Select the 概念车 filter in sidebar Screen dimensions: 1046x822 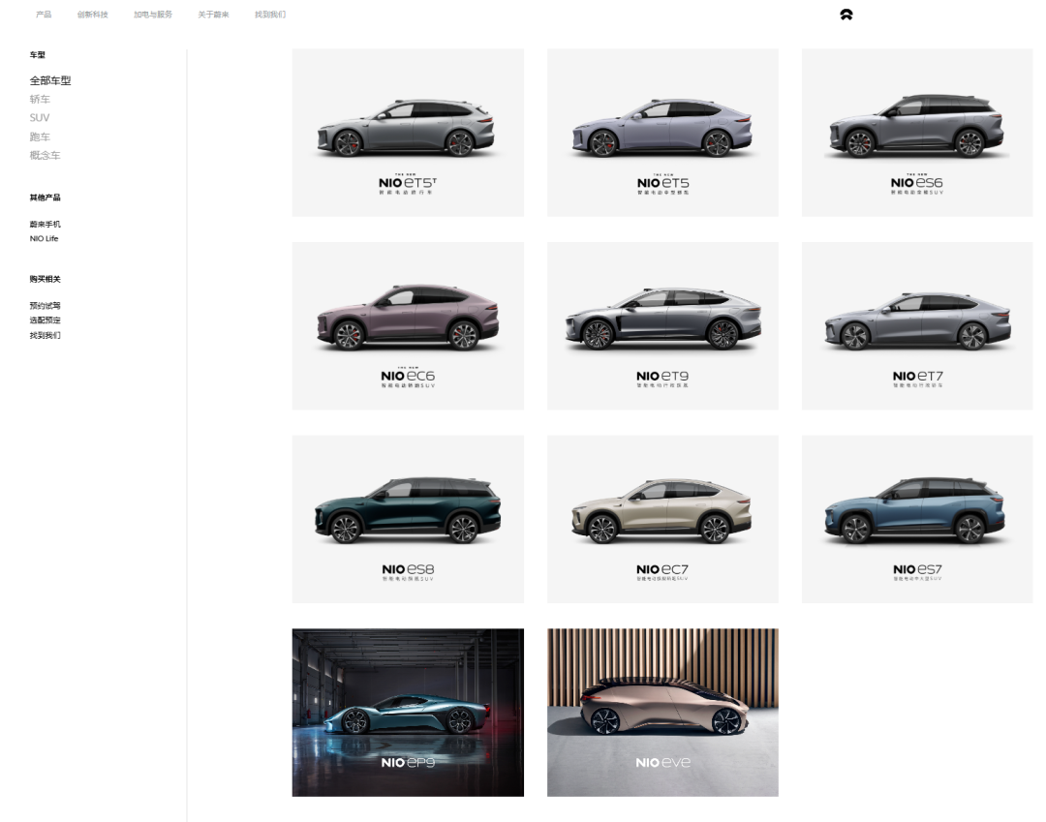(46, 155)
